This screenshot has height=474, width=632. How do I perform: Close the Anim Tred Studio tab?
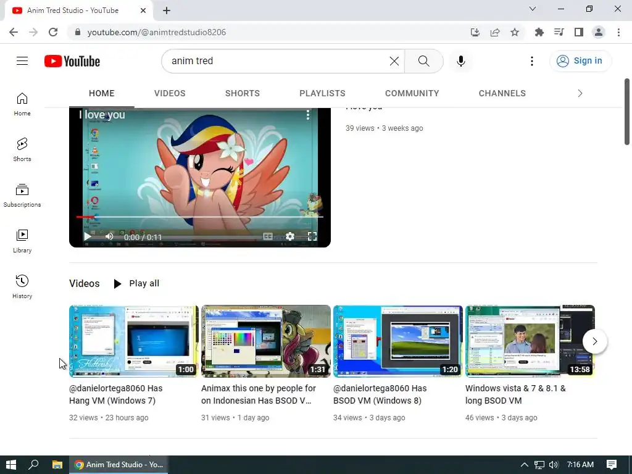point(143,10)
